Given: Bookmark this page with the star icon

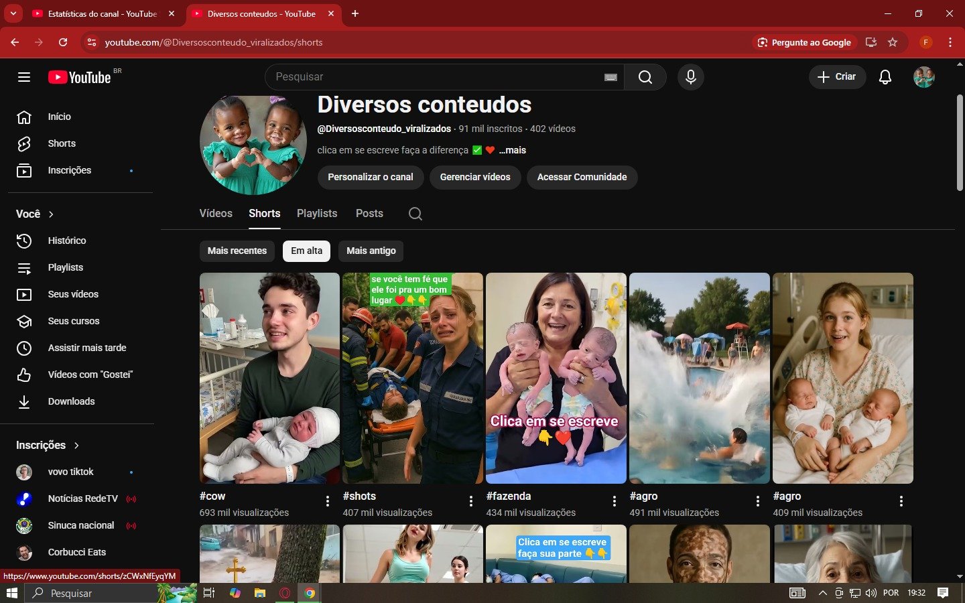Looking at the screenshot, I should tap(893, 42).
